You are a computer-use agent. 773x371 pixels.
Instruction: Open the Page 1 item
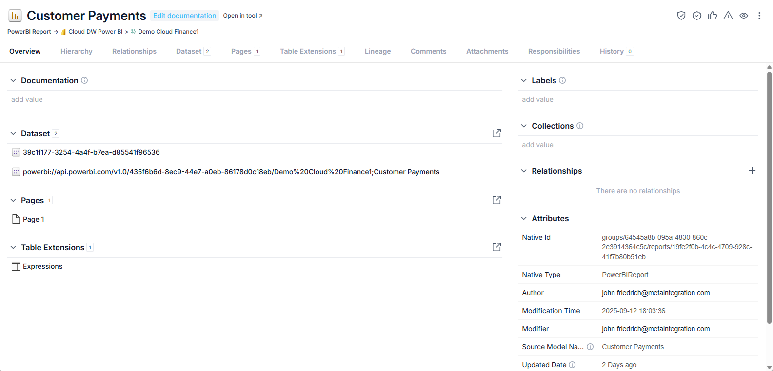(34, 219)
